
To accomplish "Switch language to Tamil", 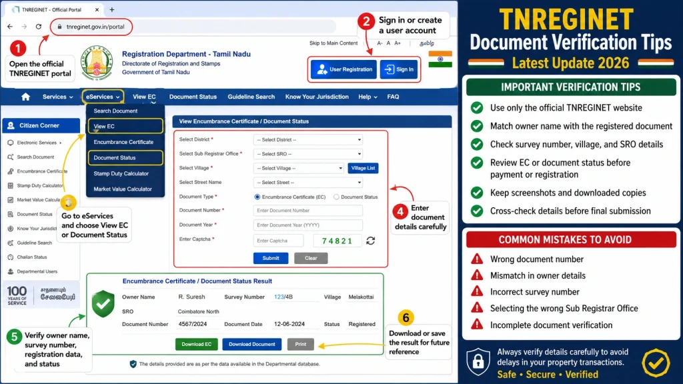I will point(426,43).
